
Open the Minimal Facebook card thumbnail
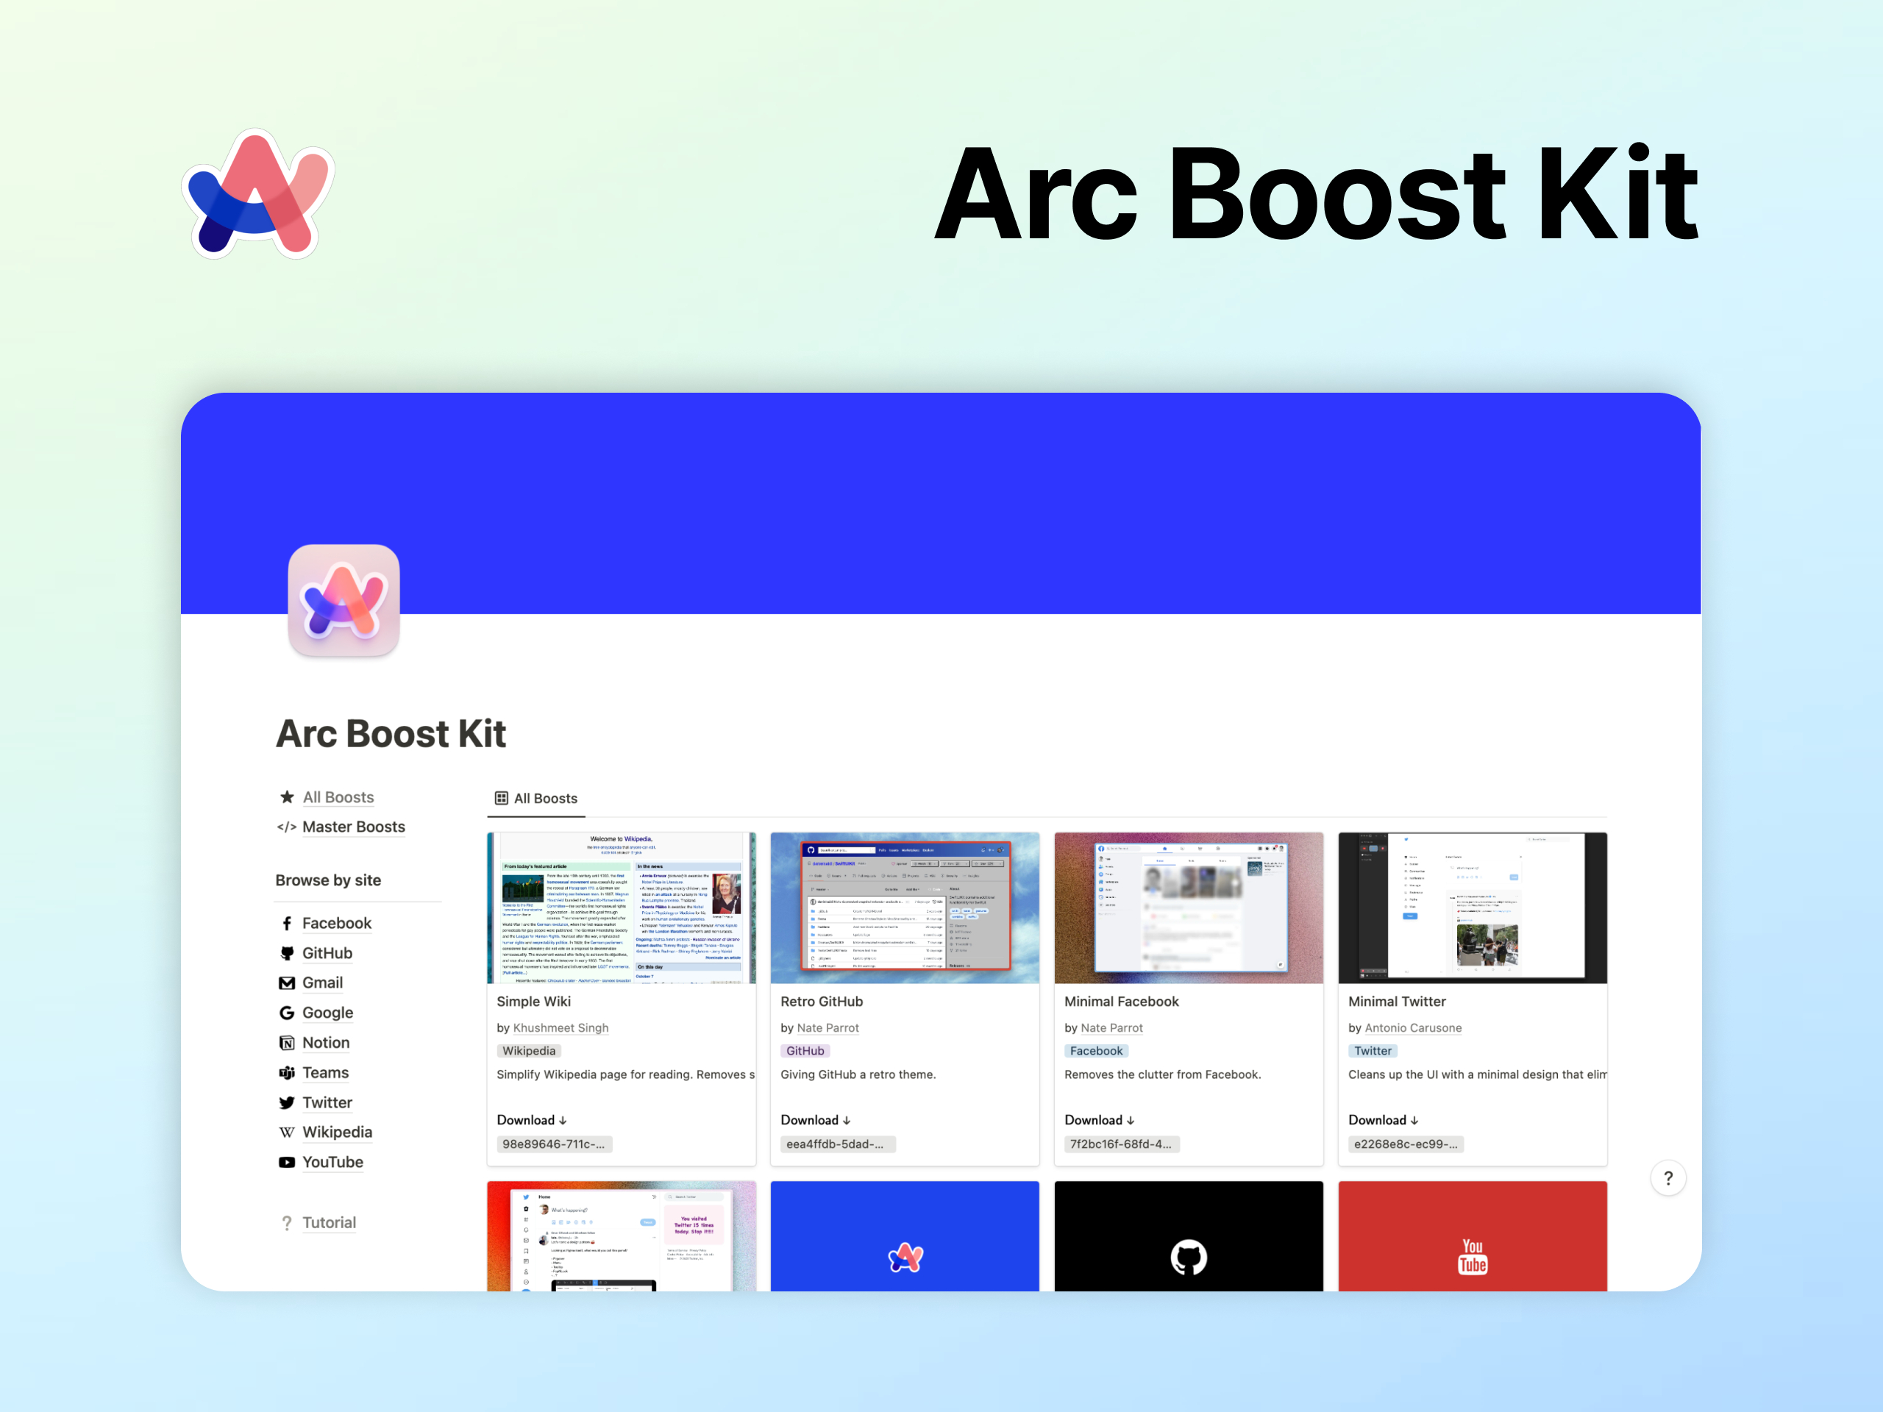pyautogui.click(x=1189, y=908)
